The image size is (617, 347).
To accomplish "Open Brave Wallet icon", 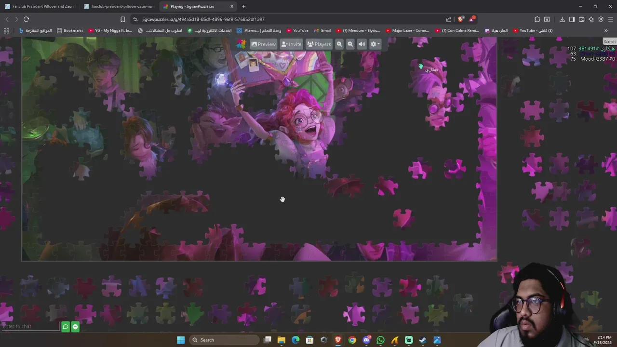I will 581,19.
